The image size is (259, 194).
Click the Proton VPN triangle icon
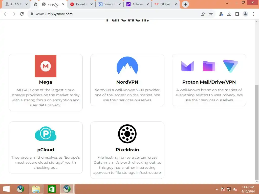pyautogui.click(x=230, y=66)
